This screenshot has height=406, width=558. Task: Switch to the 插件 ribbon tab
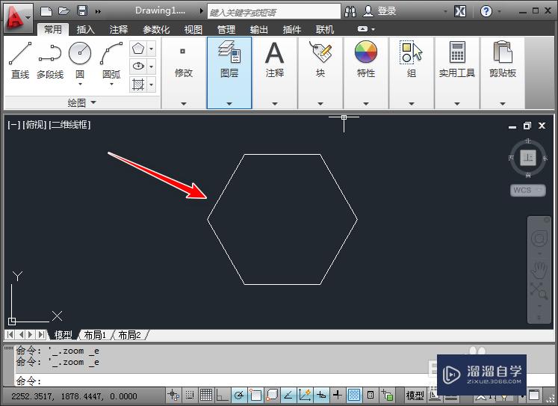(292, 30)
